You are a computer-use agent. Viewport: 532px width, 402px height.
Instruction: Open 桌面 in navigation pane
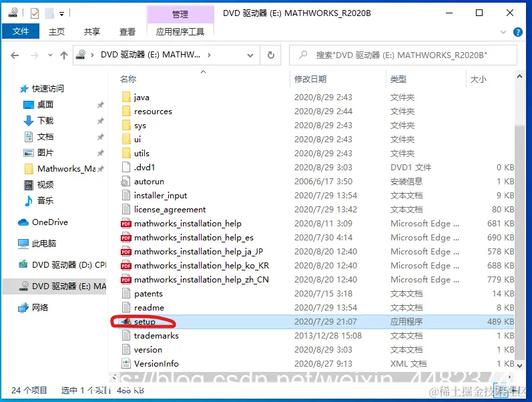point(45,105)
